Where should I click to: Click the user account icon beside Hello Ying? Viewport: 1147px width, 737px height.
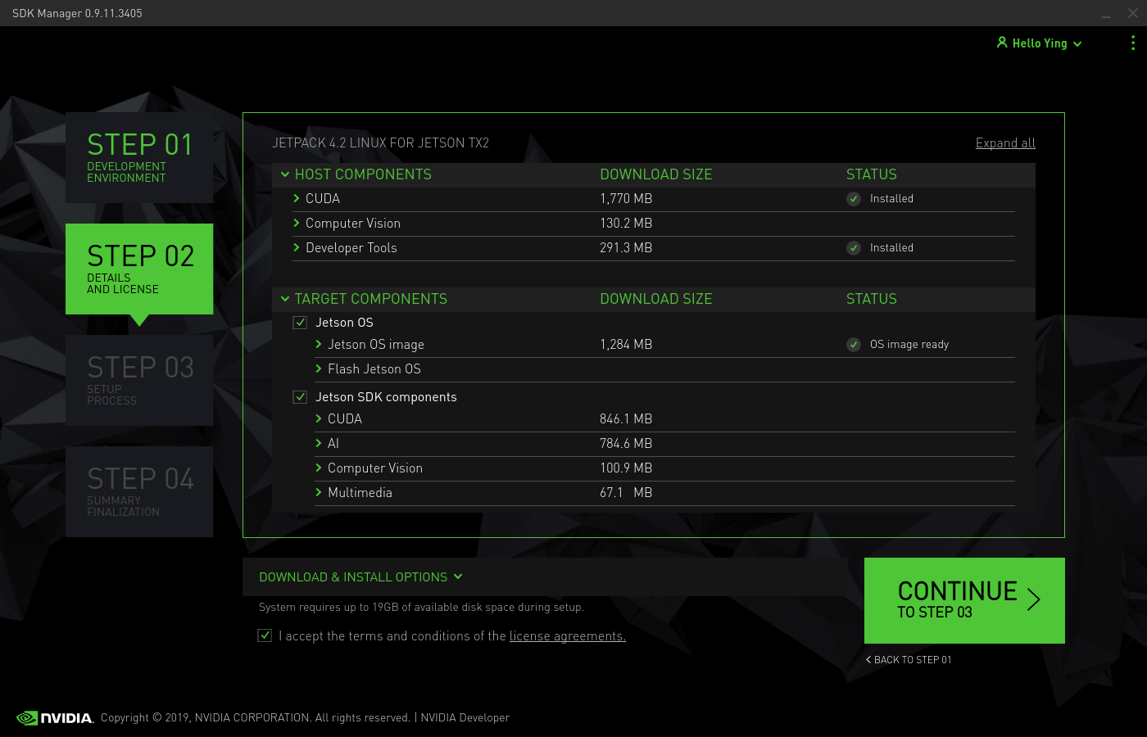[1002, 42]
